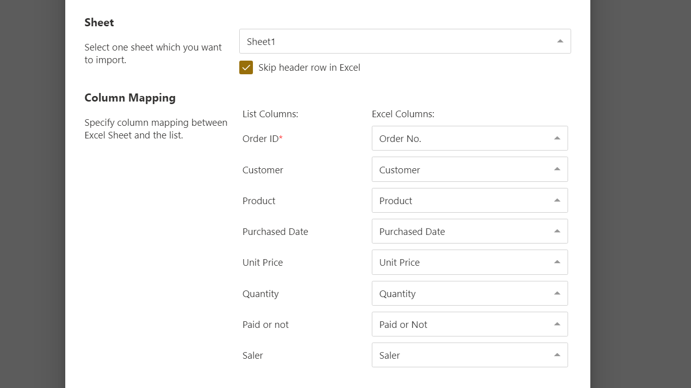
Task: Click the arrow icon beside Order No.
Action: tap(557, 138)
